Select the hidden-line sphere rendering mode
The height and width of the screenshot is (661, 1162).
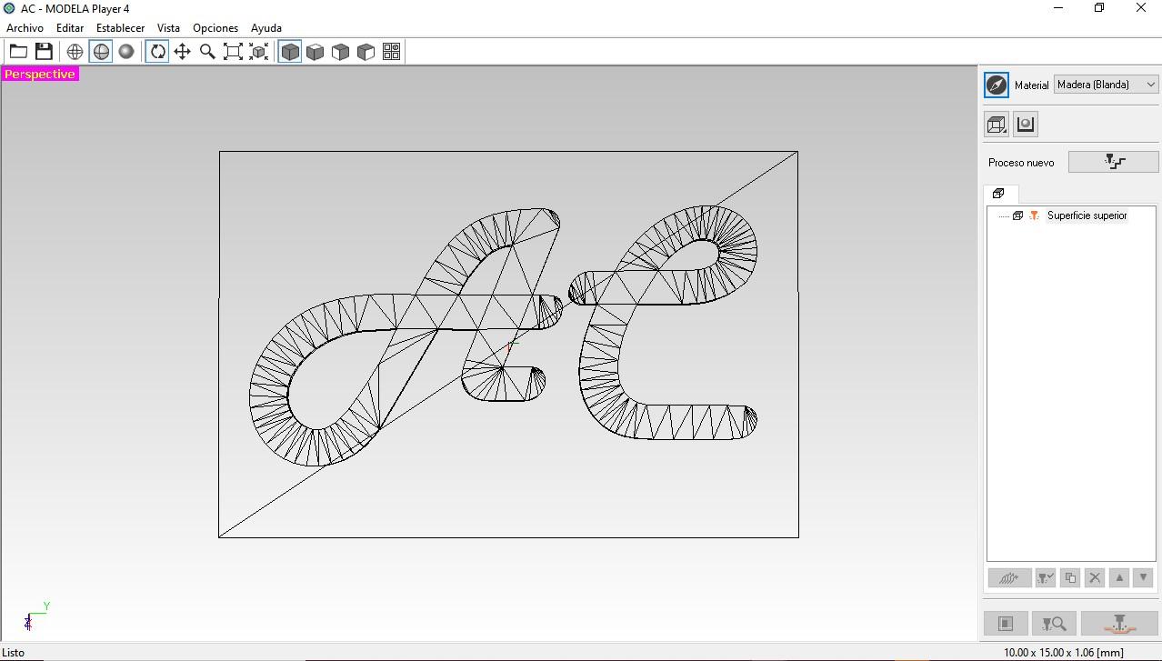[101, 52]
